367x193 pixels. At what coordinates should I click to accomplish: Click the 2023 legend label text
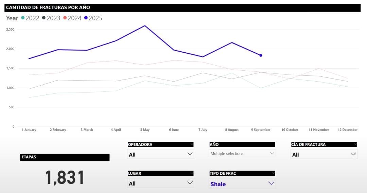pyautogui.click(x=53, y=18)
